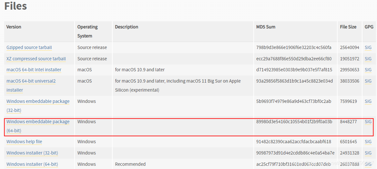Click macOS cell in Intel installer row
This screenshot has width=377, height=169.
pos(84,70)
